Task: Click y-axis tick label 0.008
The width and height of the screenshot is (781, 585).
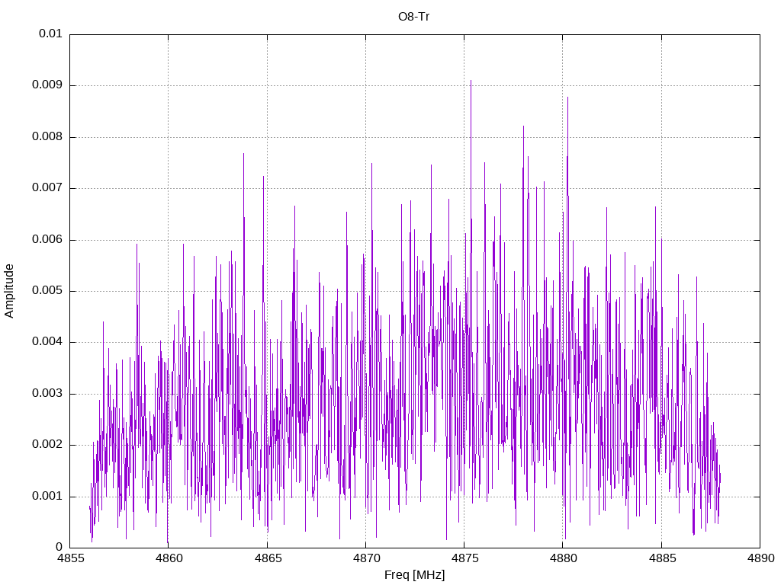Action: (47, 137)
